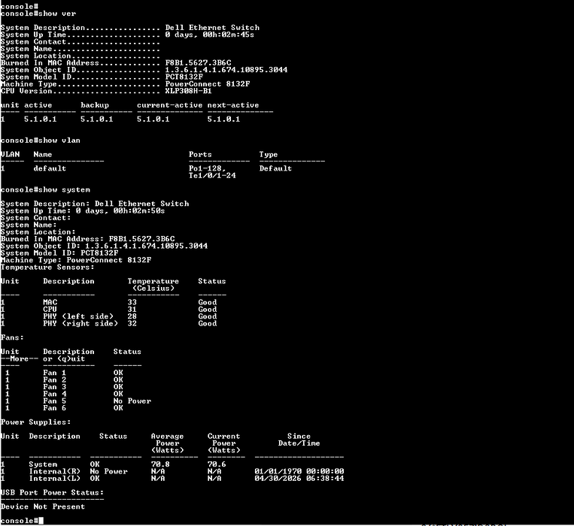This screenshot has height=526, width=574.
Task: Click the 'Temperature Sensors:' heading
Action: pyautogui.click(x=47, y=268)
